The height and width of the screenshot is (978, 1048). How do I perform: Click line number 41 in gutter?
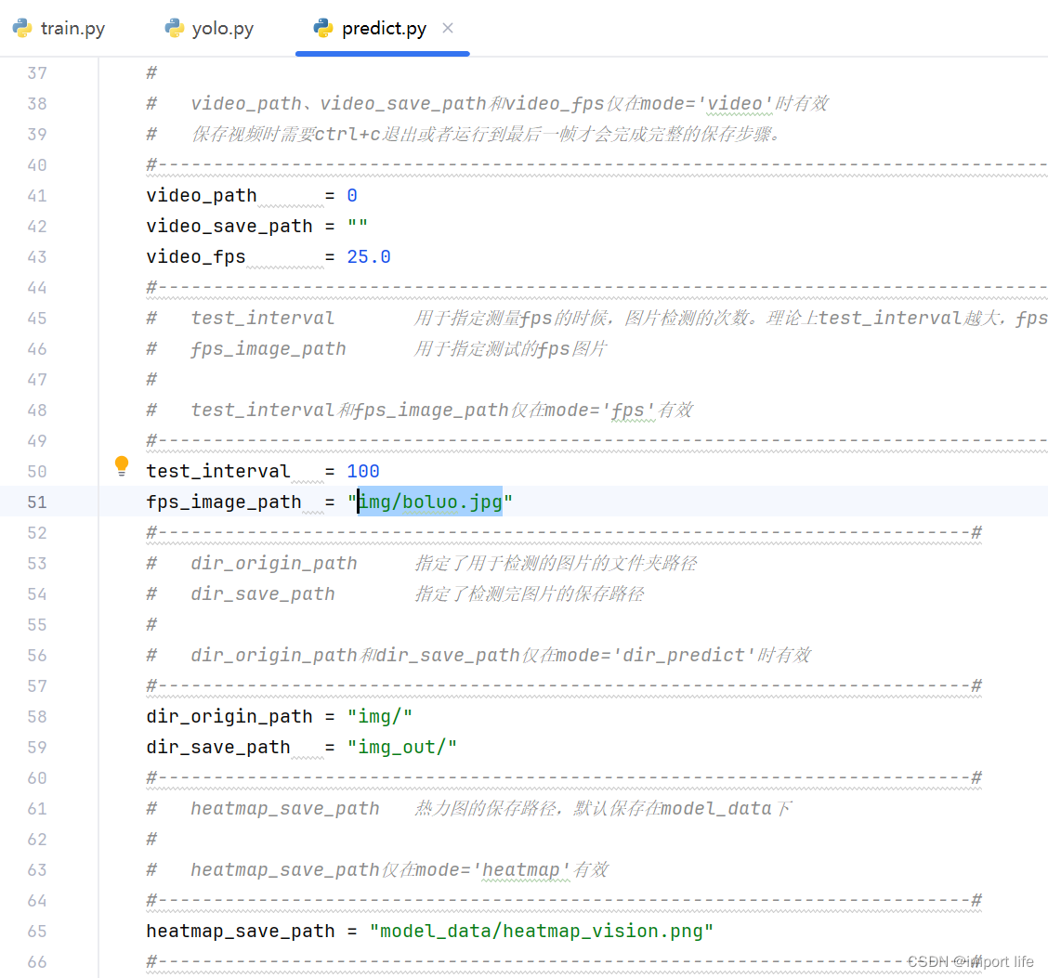[37, 196]
